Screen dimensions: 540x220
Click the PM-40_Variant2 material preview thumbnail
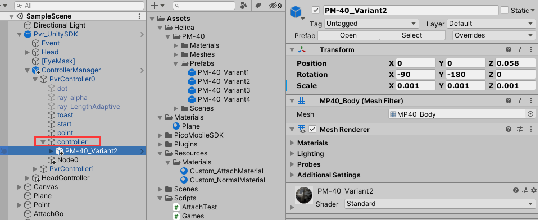[x=304, y=195]
